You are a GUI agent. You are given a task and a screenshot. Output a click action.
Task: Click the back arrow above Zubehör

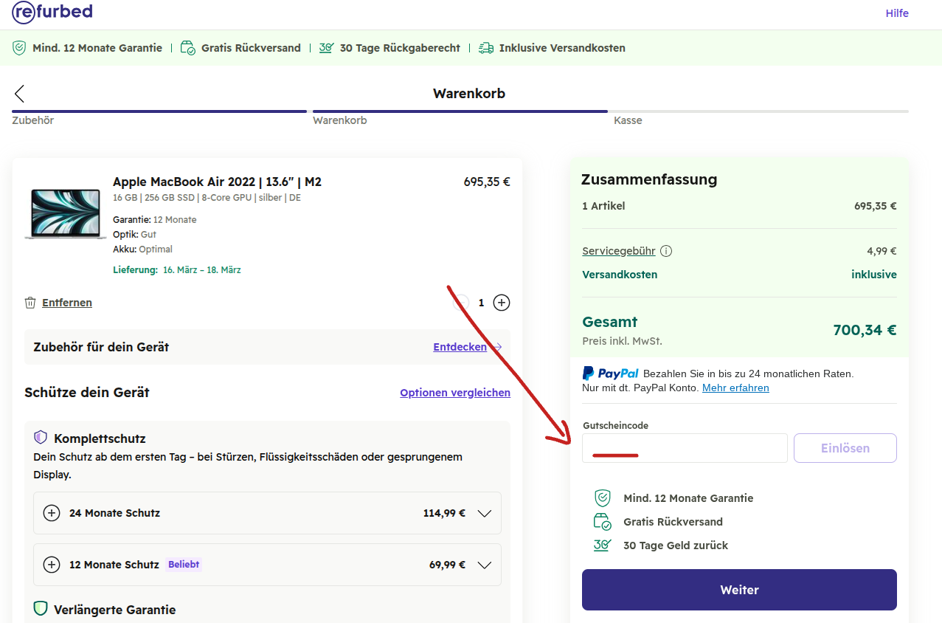[18, 94]
